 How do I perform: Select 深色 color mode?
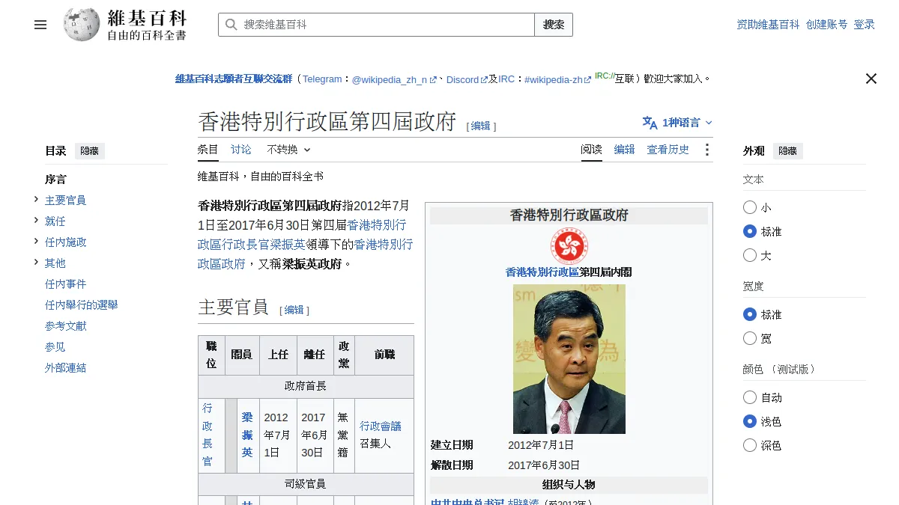click(x=750, y=445)
